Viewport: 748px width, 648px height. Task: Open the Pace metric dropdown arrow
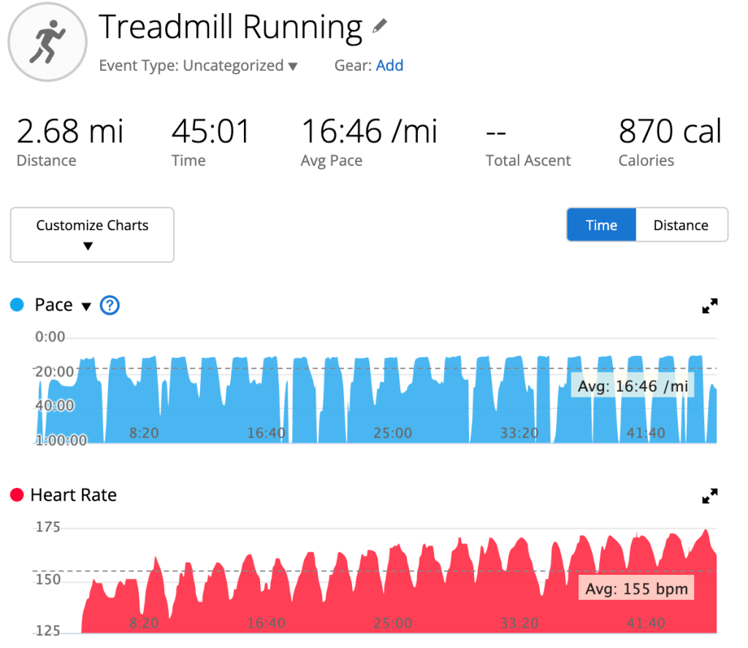click(86, 306)
